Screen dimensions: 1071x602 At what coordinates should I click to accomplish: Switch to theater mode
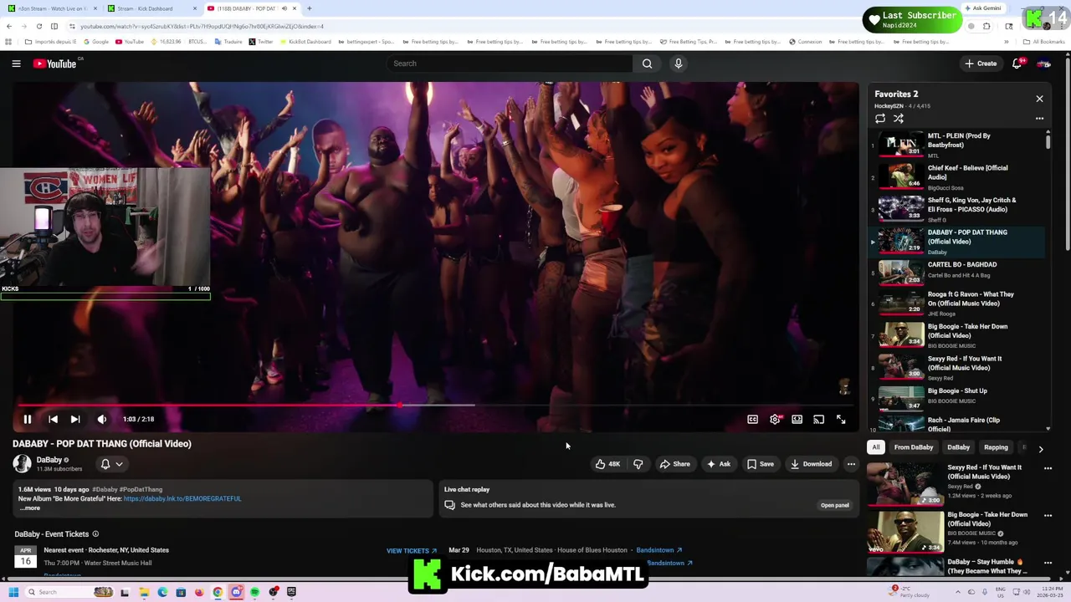coord(797,419)
